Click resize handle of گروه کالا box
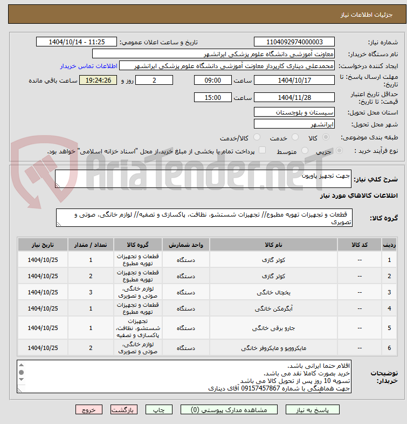Image resolution: width=407 pixels, height=424 pixels. [59, 224]
